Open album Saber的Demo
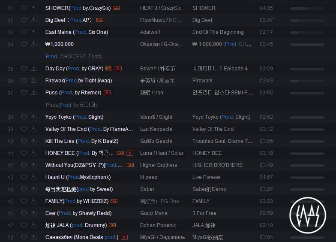This screenshot has width=336, height=242. 209,189
